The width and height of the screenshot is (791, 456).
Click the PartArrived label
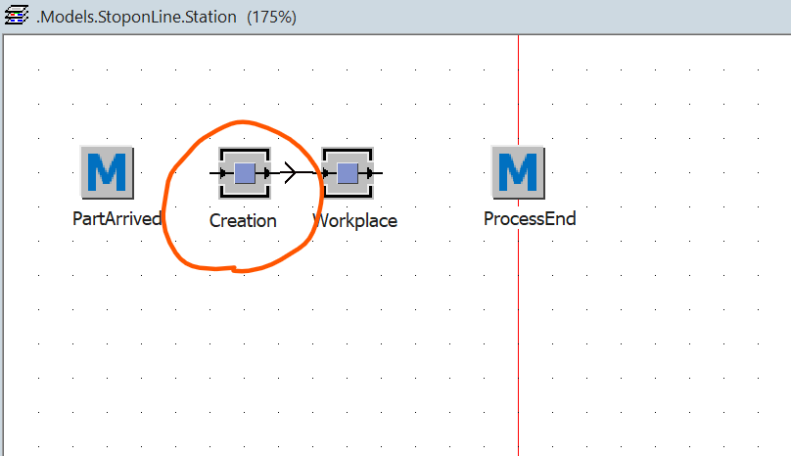pos(116,219)
